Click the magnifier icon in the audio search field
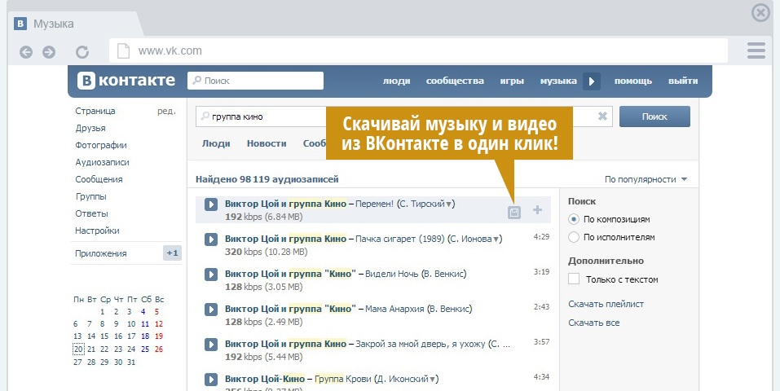This screenshot has width=780, height=391. [x=205, y=116]
